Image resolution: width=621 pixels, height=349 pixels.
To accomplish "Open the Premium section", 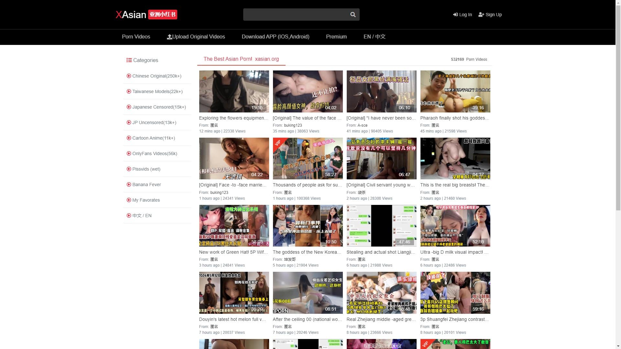I will (336, 37).
